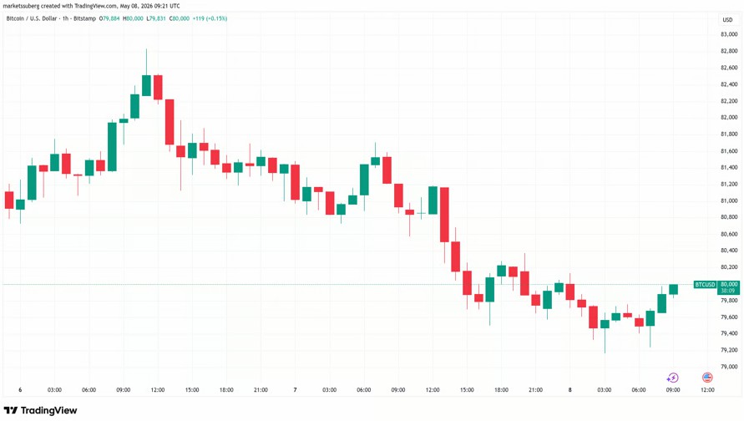
Task: Select the day 7 date marker
Action: coord(295,389)
